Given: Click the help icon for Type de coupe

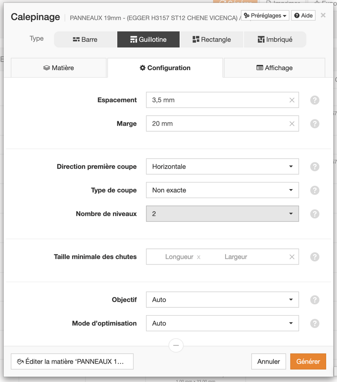Looking at the screenshot, I should (315, 190).
